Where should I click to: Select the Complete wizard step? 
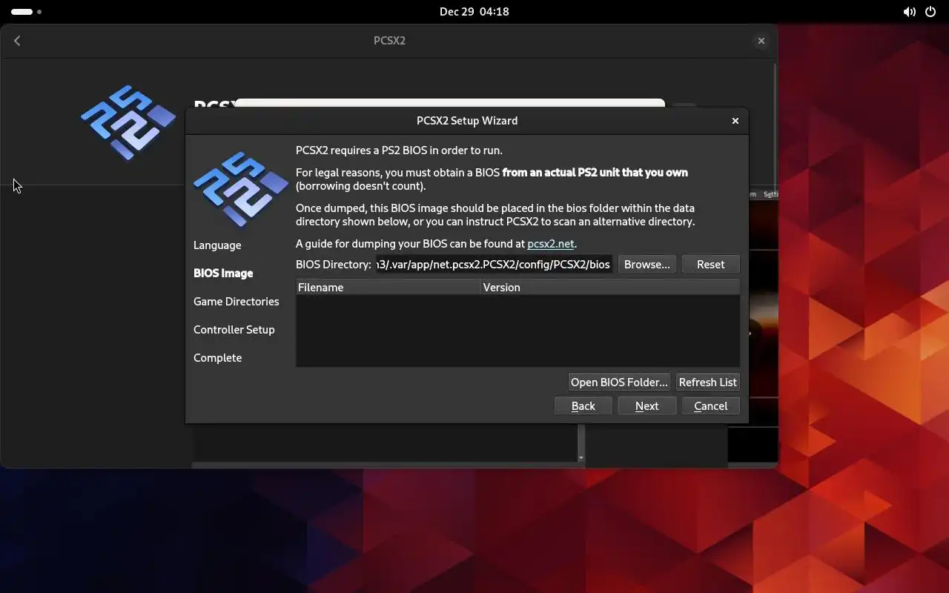tap(217, 358)
